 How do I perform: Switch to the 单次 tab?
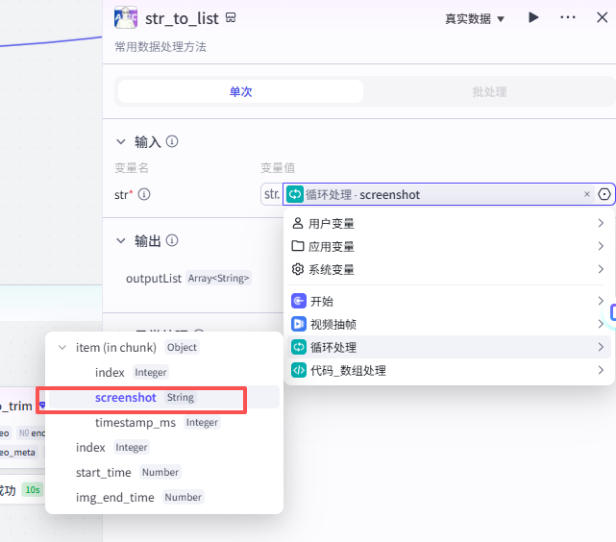(x=240, y=91)
